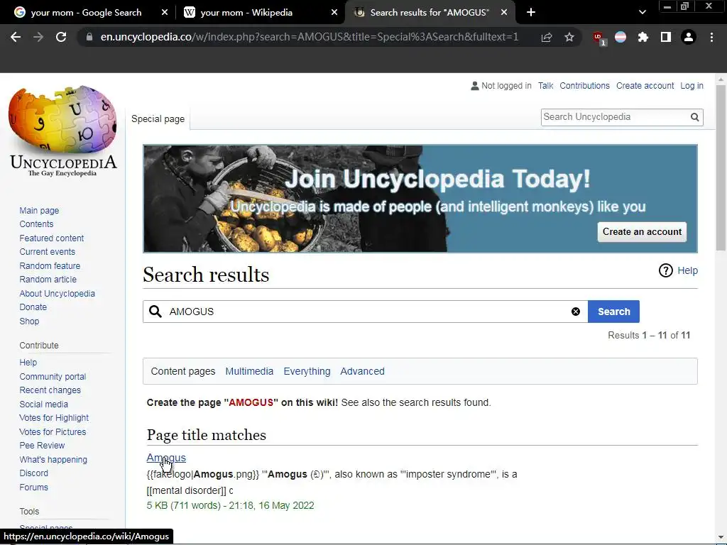Screen dimensions: 727x545
Task: Open the Chrome profile avatar icon
Action: [x=689, y=37]
